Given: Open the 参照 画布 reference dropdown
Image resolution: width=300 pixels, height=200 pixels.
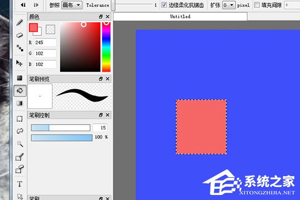Looking at the screenshot, I should pos(72,5).
